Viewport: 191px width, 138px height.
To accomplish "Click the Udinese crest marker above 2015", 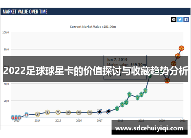I will pyautogui.click(x=58, y=112).
